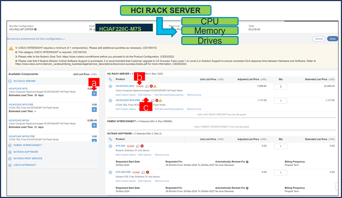Click the red error icon on NTX-SW line
Viewport: 342px width, 198px height.
pyautogui.click(x=142, y=146)
